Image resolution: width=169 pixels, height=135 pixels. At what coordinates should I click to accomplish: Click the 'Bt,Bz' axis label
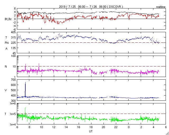tap(8, 19)
